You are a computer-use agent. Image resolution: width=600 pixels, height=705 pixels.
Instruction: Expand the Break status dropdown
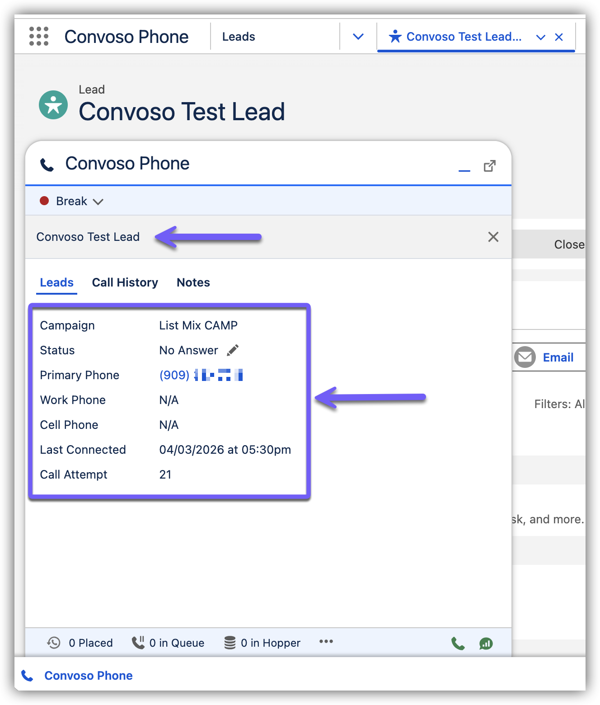click(98, 202)
